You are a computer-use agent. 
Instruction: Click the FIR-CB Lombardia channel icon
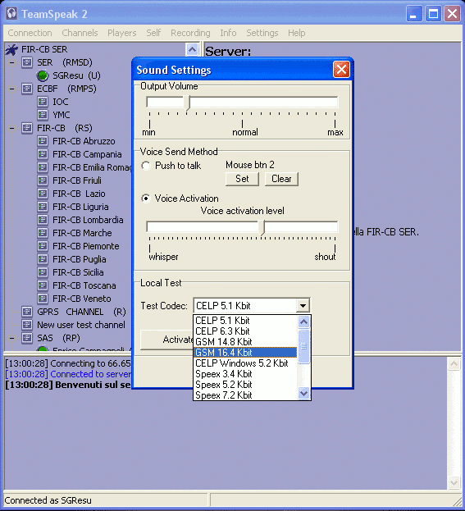(43, 220)
